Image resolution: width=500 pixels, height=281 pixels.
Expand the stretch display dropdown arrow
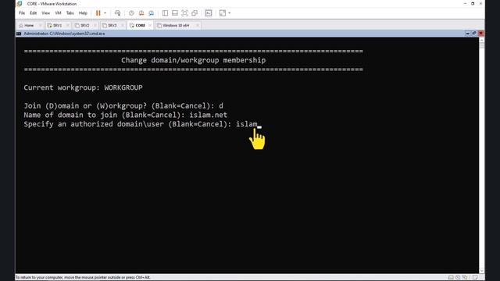(229, 13)
